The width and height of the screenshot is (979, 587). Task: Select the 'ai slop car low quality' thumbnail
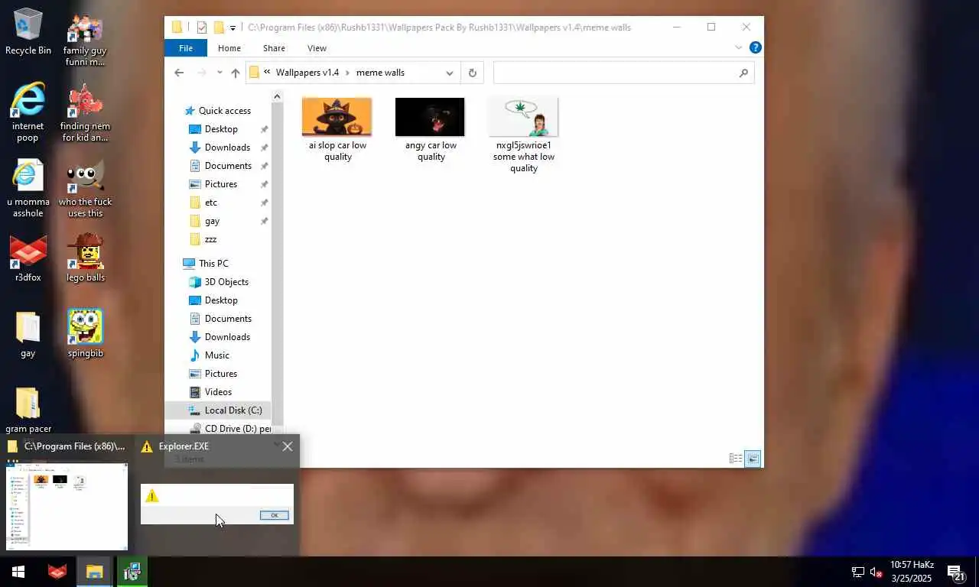337,128
